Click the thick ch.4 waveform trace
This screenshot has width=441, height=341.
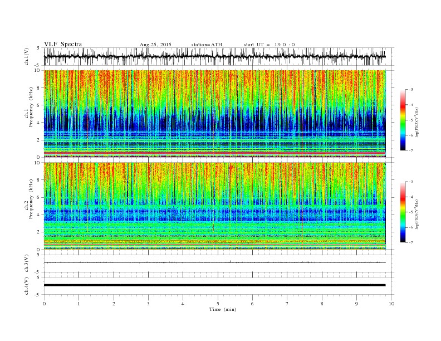214,285
